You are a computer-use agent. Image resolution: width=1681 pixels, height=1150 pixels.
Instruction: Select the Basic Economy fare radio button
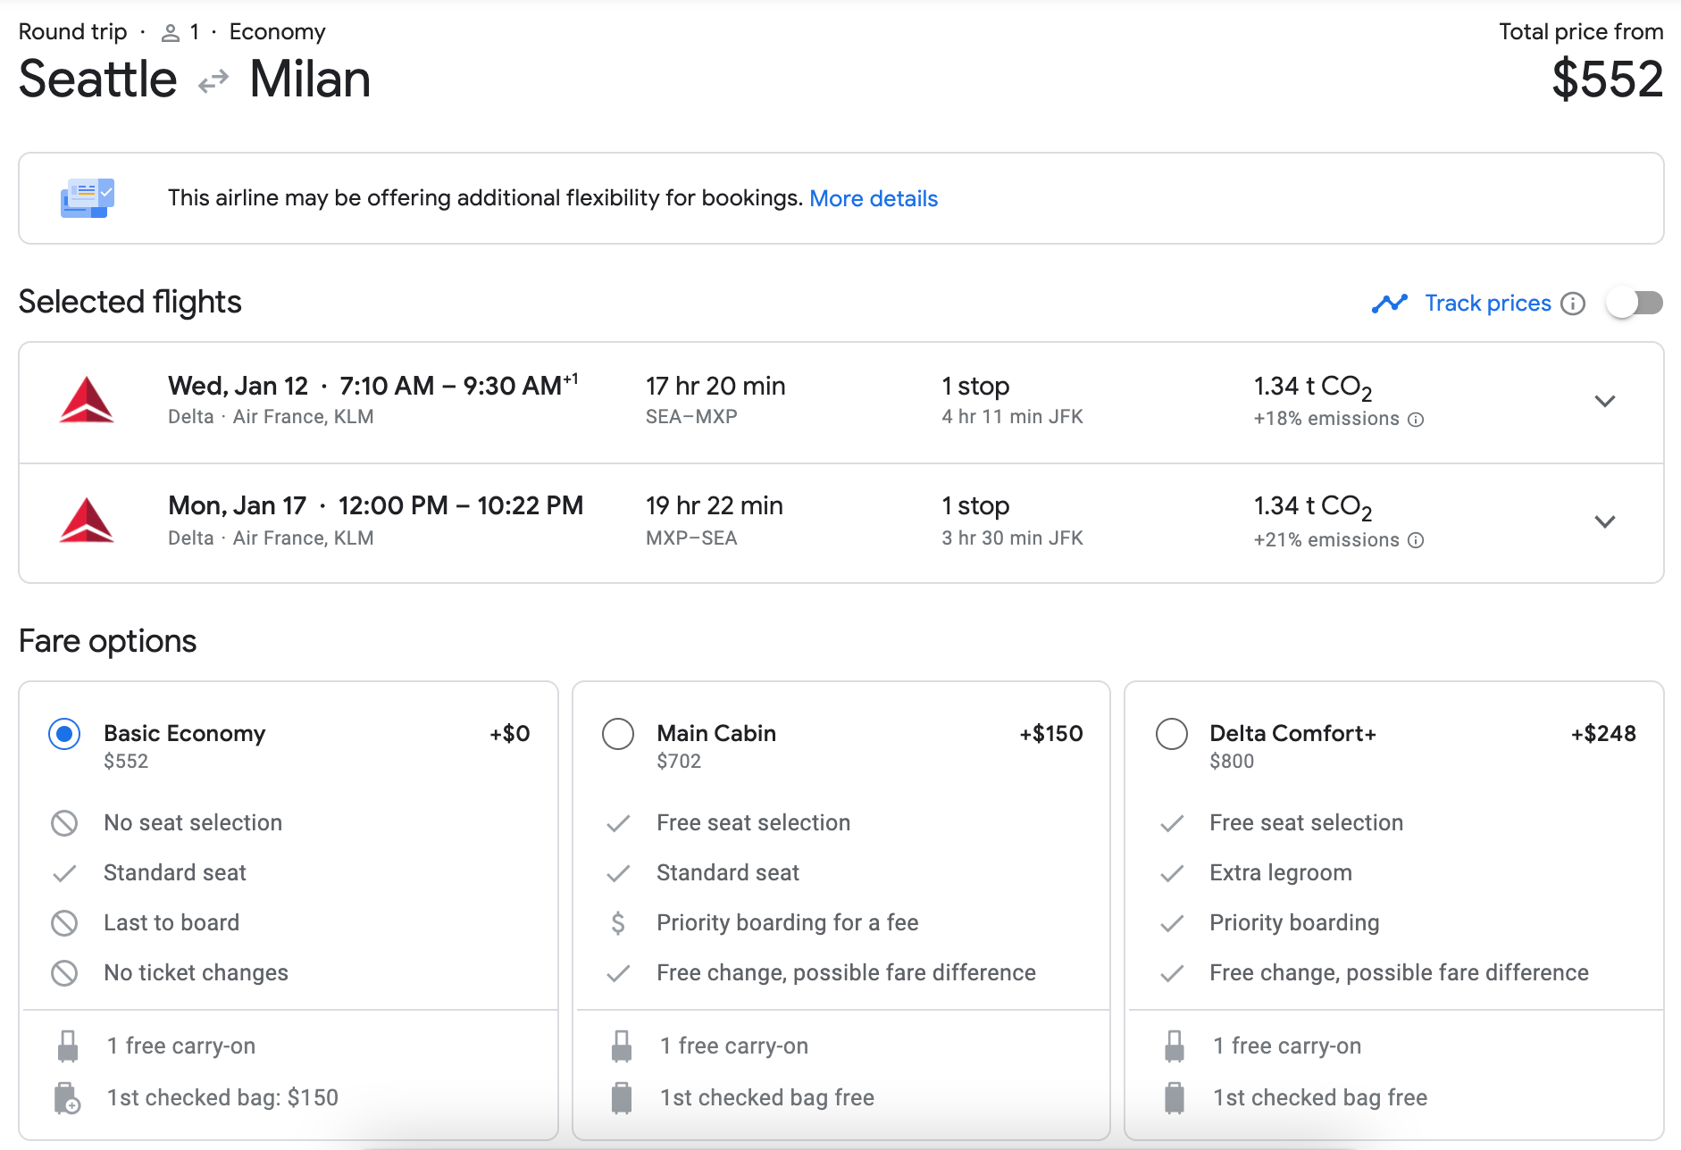64,734
